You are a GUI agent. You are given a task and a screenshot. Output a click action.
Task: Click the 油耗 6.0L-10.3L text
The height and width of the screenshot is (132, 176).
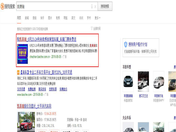74,126
